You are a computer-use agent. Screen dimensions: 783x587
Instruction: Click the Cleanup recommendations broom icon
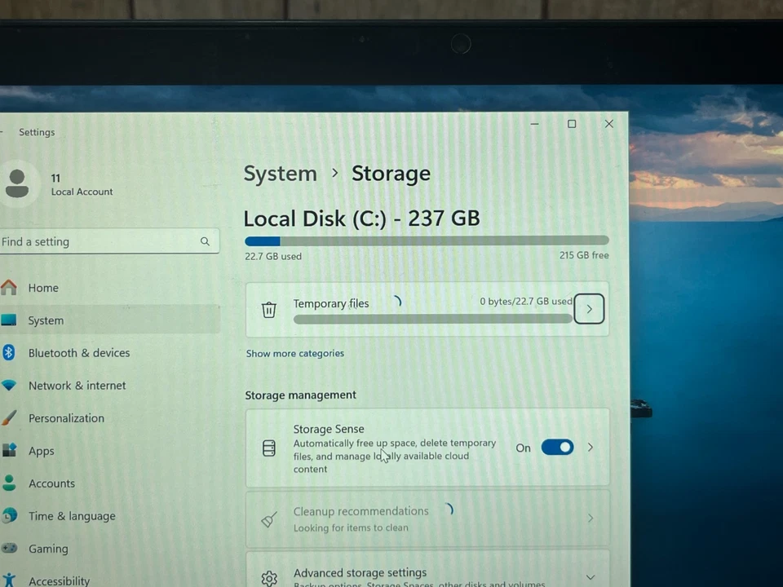point(268,519)
